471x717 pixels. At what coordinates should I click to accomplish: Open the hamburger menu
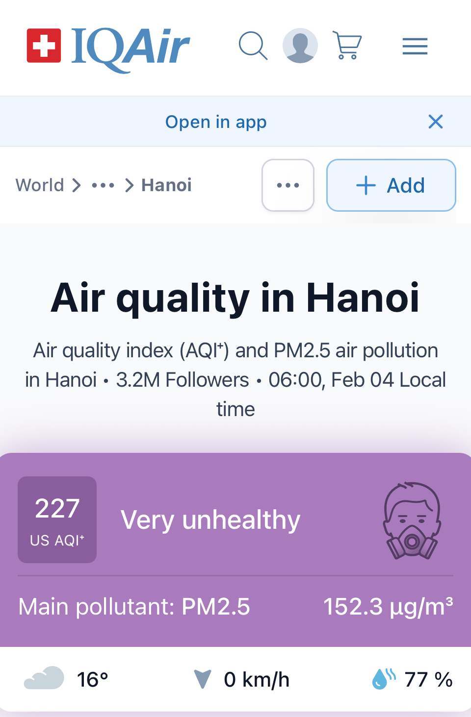415,47
